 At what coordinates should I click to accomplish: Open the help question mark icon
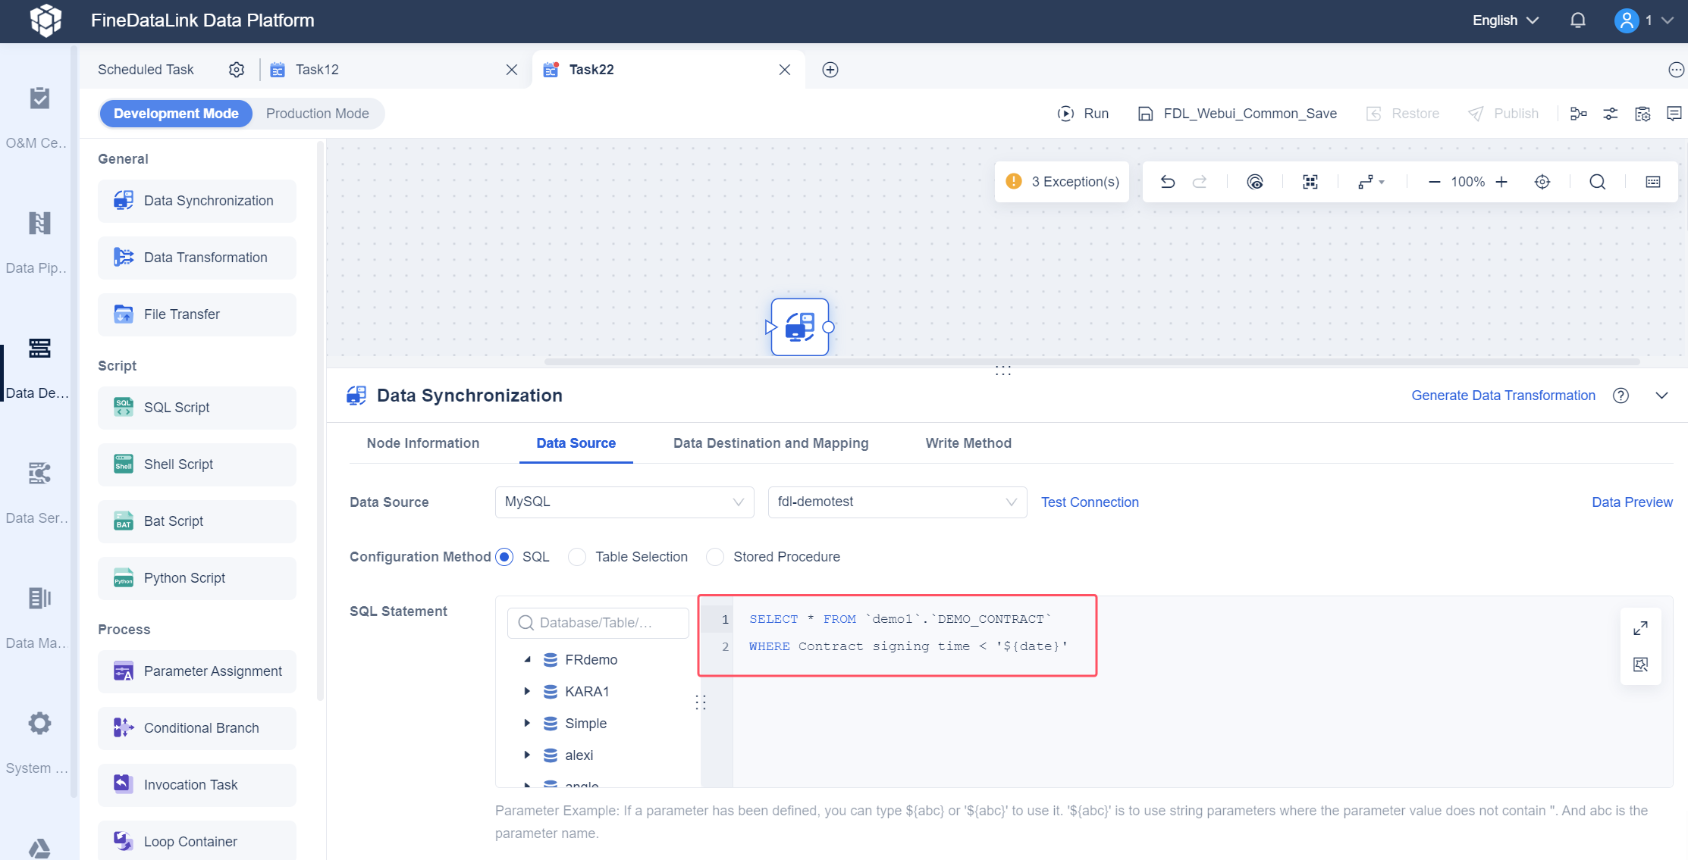[1621, 396]
